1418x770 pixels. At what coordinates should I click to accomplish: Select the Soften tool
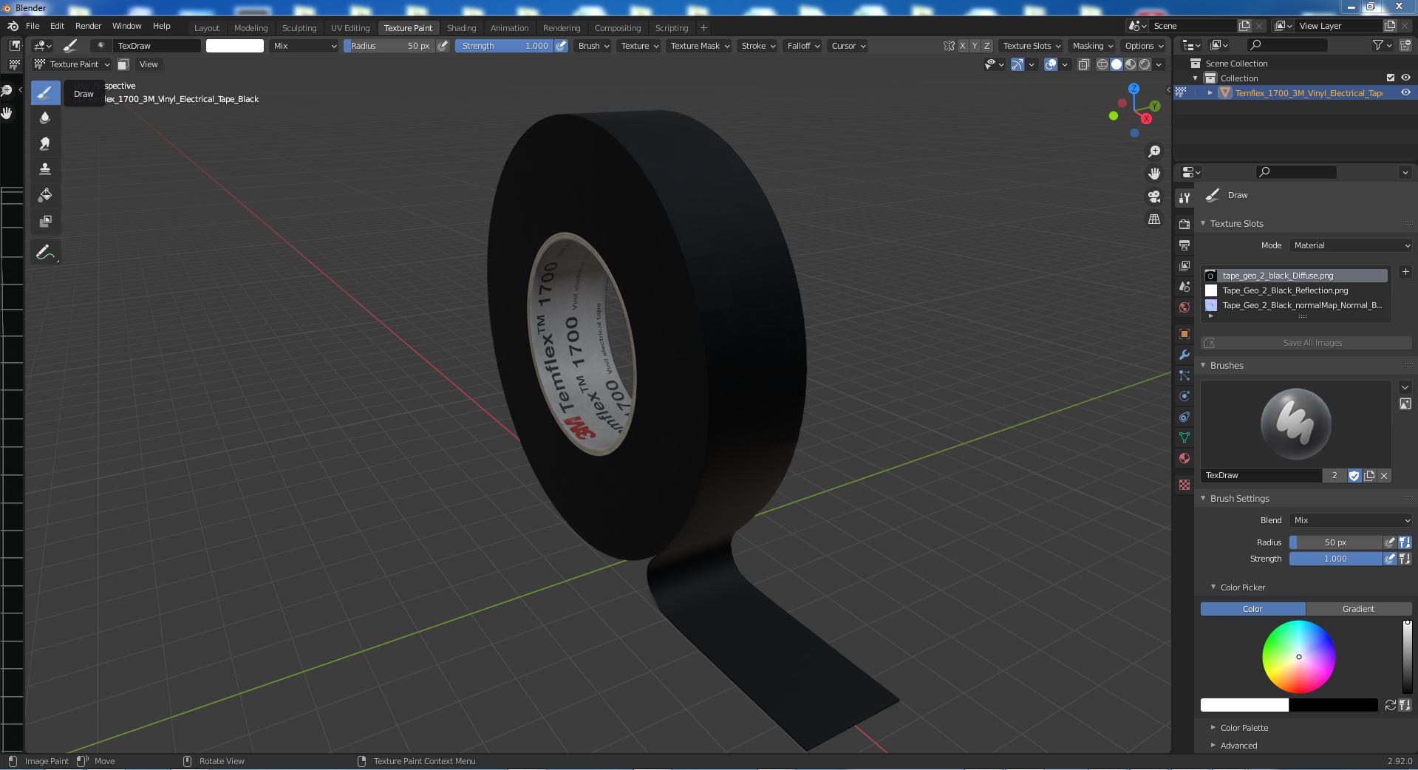[x=45, y=117]
